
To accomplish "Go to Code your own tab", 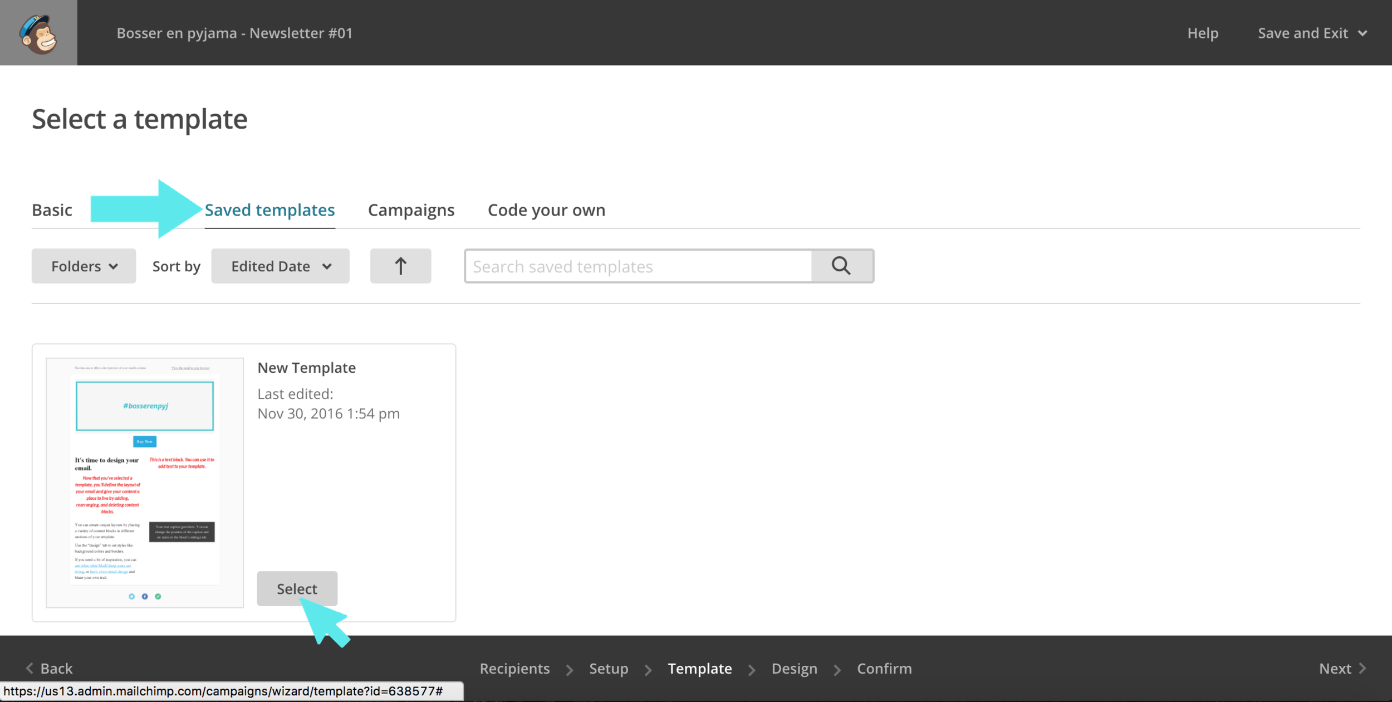I will pos(546,210).
